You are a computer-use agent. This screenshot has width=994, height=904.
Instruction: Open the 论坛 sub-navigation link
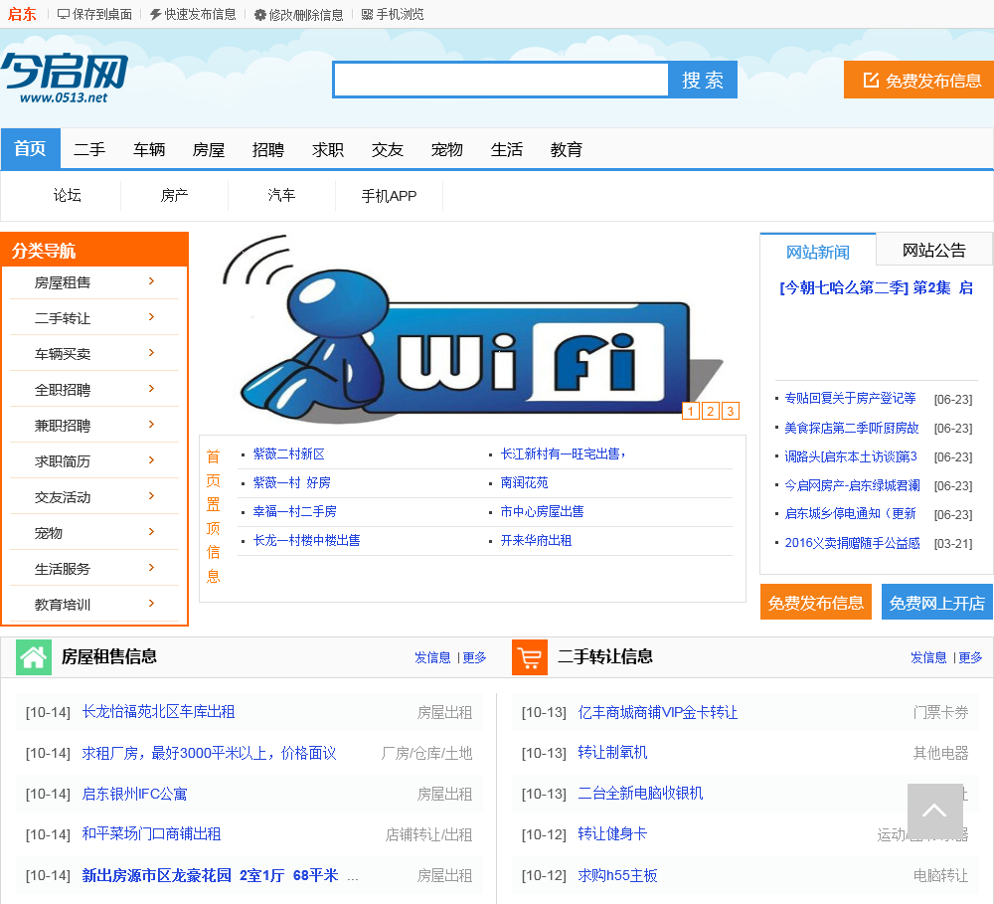pos(68,195)
